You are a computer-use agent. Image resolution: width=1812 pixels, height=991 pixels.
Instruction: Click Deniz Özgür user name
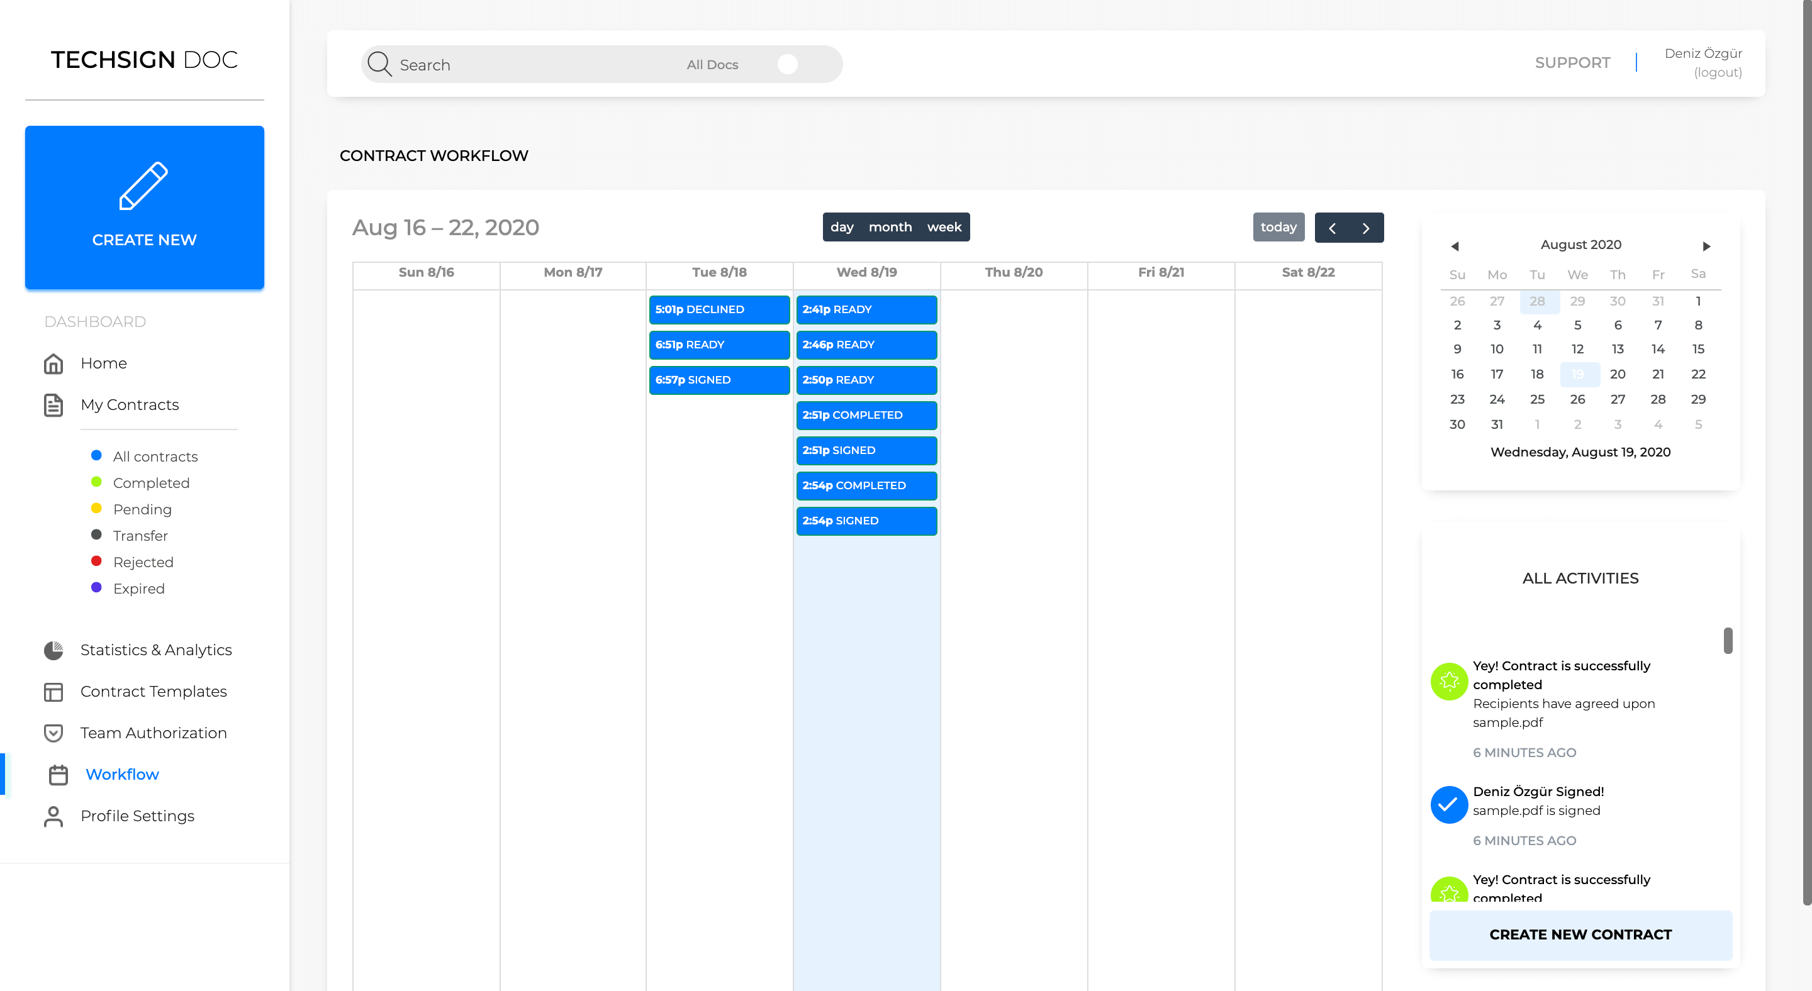(x=1703, y=53)
